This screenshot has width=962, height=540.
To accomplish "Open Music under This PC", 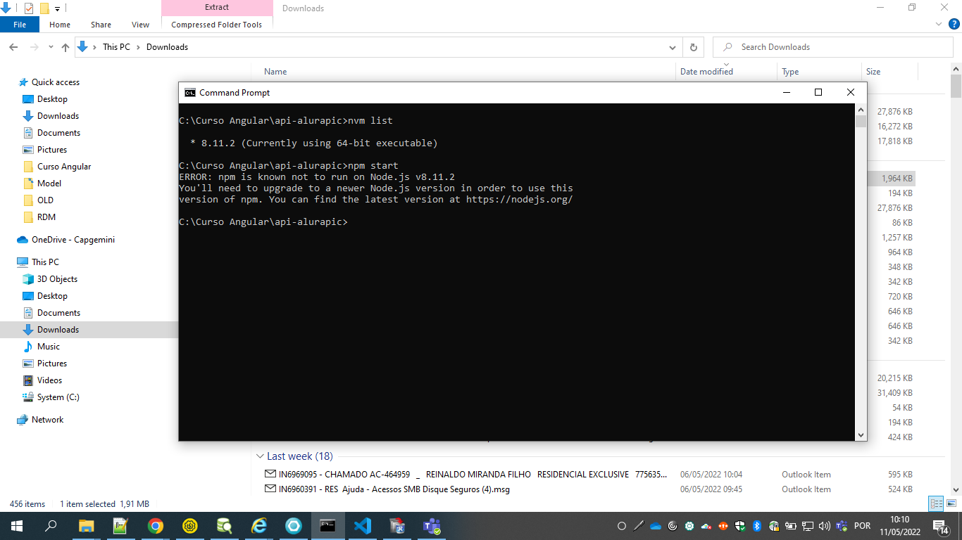I will [49, 347].
